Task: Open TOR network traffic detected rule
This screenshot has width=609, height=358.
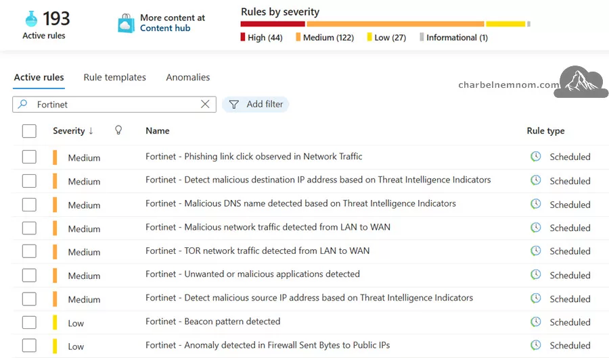Action: click(x=258, y=251)
